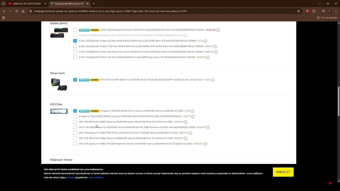Open info icon for MSI RTX 5060 Ti graphics card
Viewport: 340px width, 191px height.
[212, 80]
